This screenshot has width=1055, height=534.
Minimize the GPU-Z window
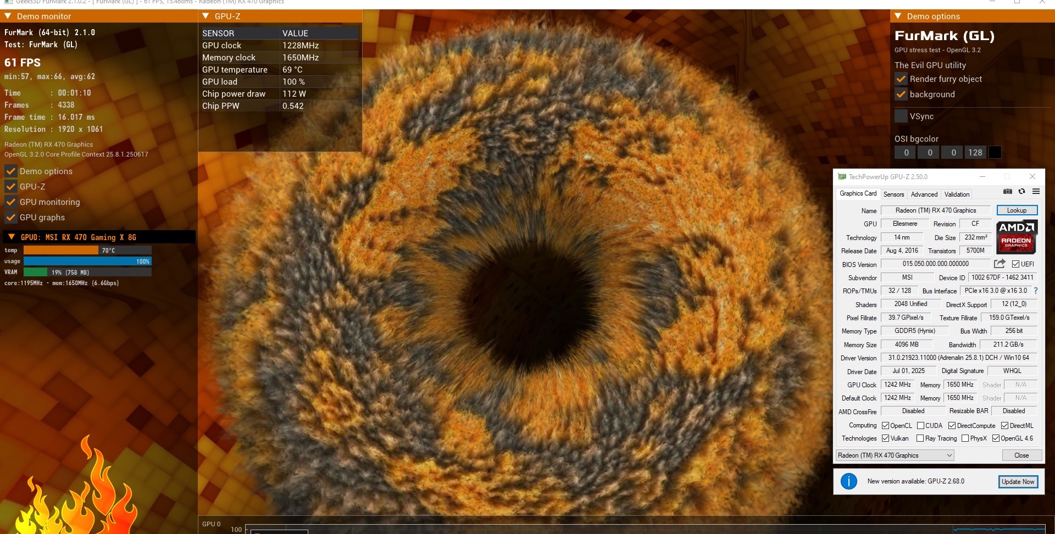click(982, 176)
